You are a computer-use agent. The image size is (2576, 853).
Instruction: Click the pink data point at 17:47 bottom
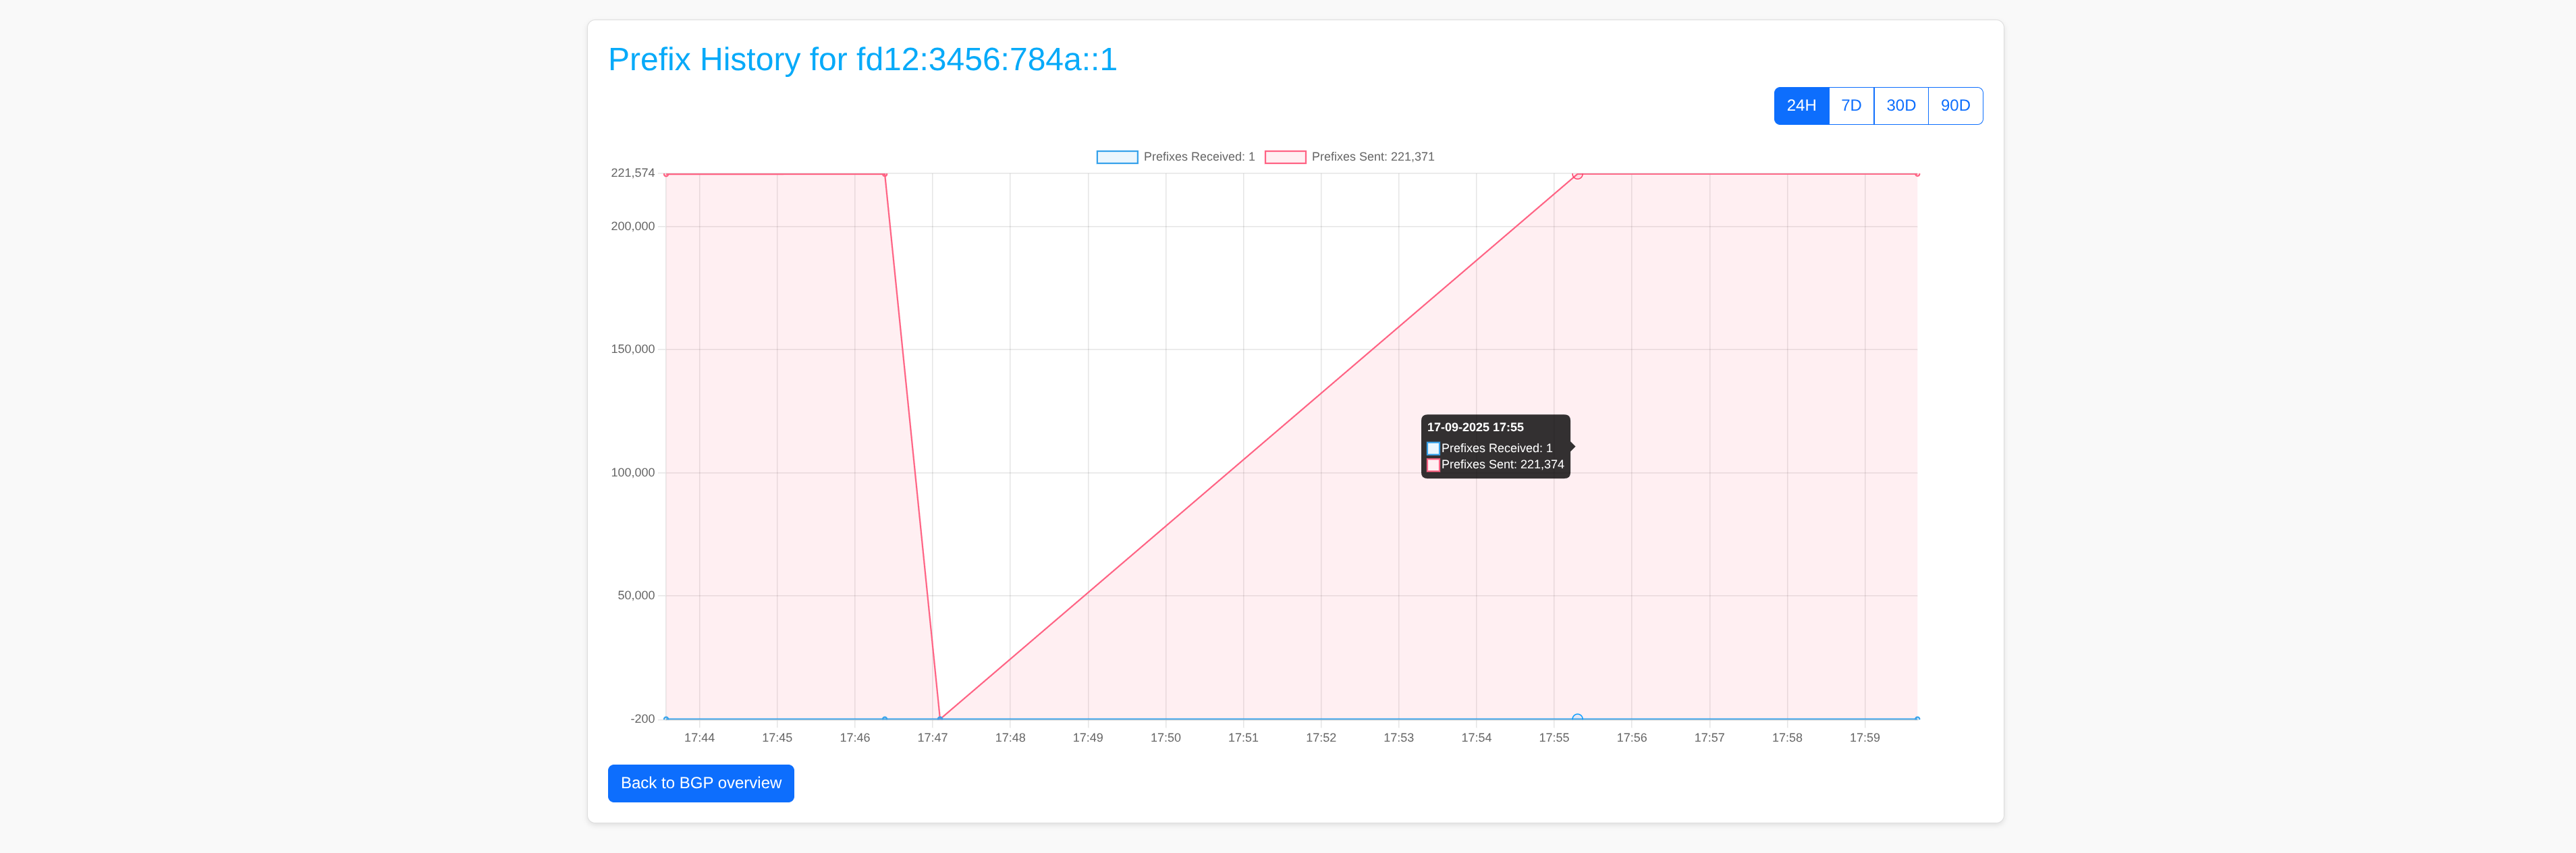click(x=940, y=717)
